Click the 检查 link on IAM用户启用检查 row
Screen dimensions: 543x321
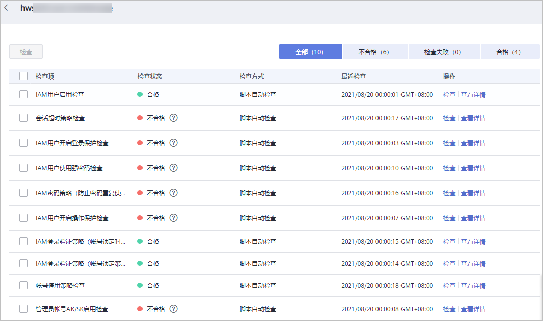tap(449, 94)
